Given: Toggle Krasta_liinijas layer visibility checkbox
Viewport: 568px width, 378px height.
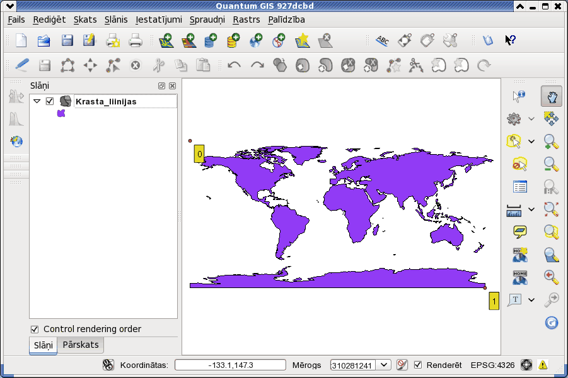Looking at the screenshot, I should tap(50, 101).
